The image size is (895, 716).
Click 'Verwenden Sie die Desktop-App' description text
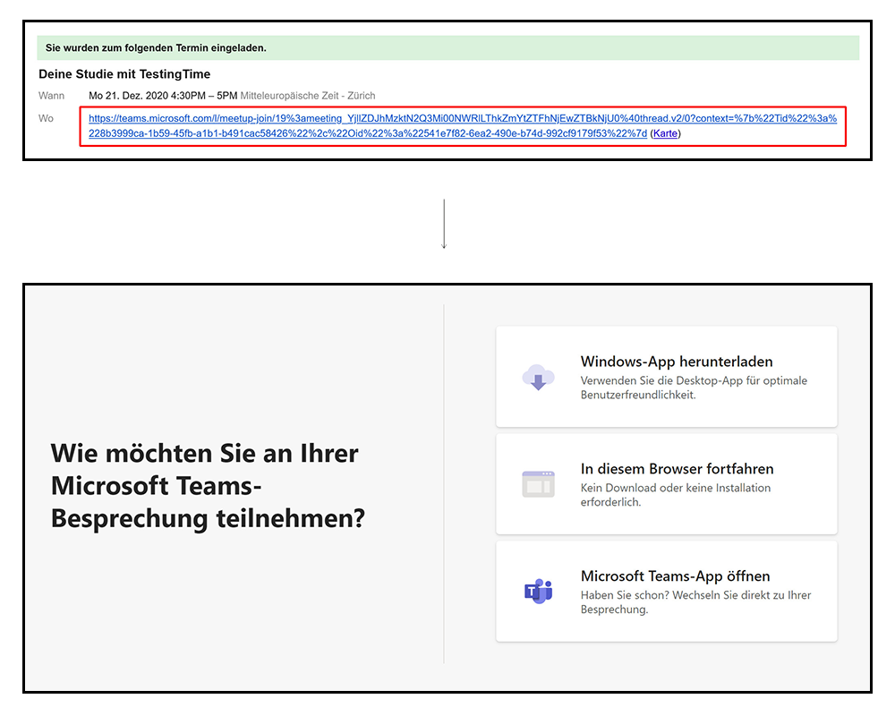694,388
